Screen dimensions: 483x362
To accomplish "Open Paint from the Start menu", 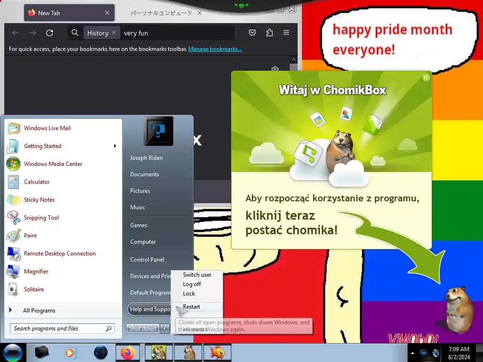I will [30, 236].
